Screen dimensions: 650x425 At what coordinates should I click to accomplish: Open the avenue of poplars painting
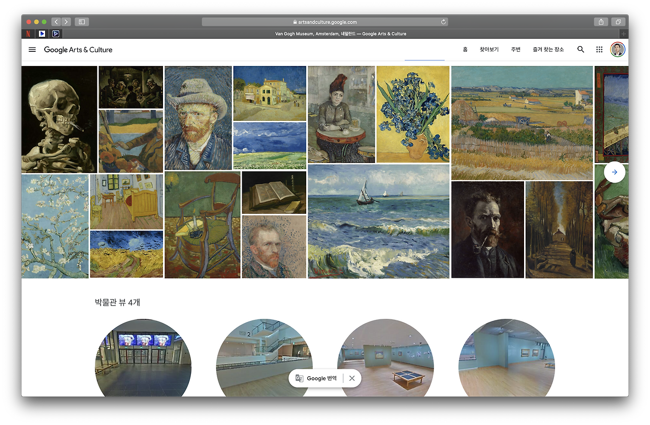[559, 230]
